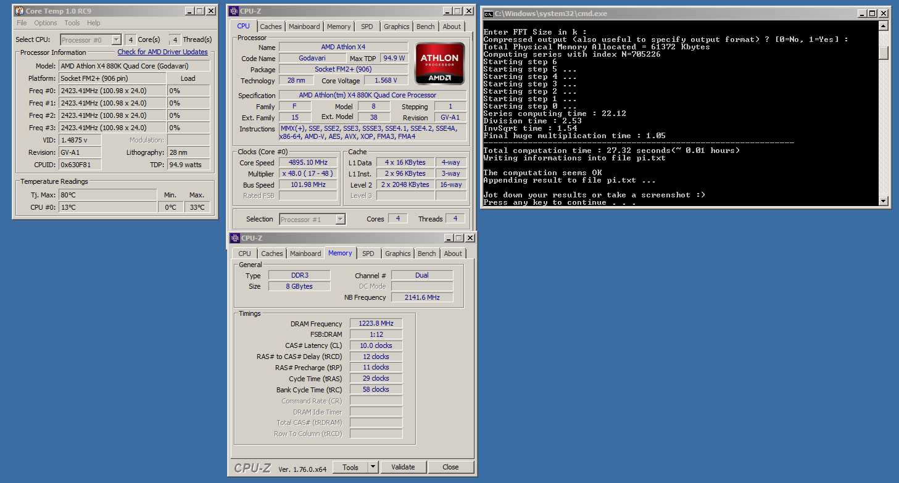The width and height of the screenshot is (899, 483).
Task: Click the Core Temp title bar app icon
Action: 19,11
